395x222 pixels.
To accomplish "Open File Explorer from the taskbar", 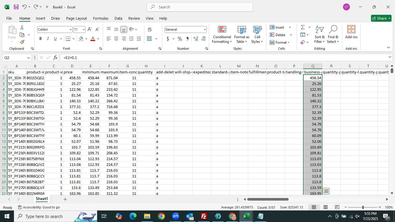I will 147,216.
